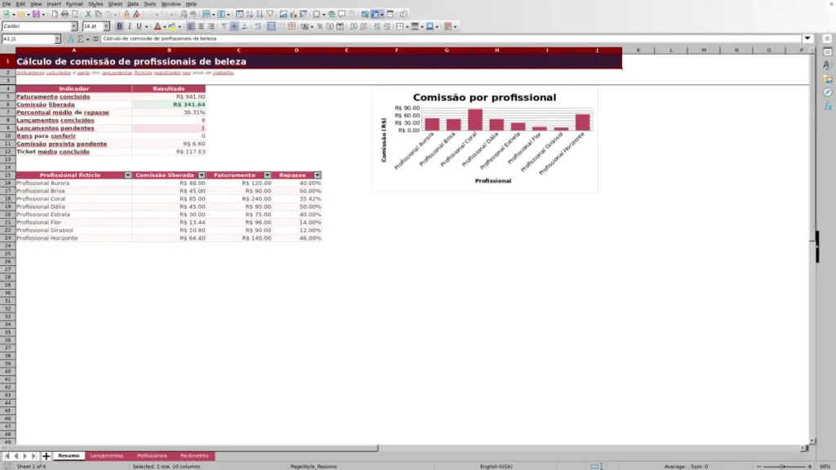
Task: Click the Save document icon
Action: coord(36,15)
